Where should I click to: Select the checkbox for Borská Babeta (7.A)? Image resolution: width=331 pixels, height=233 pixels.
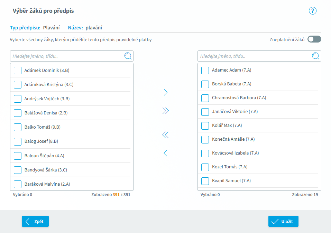pos(205,84)
